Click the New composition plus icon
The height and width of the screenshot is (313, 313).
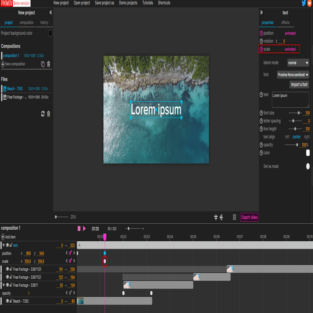tap(3, 64)
